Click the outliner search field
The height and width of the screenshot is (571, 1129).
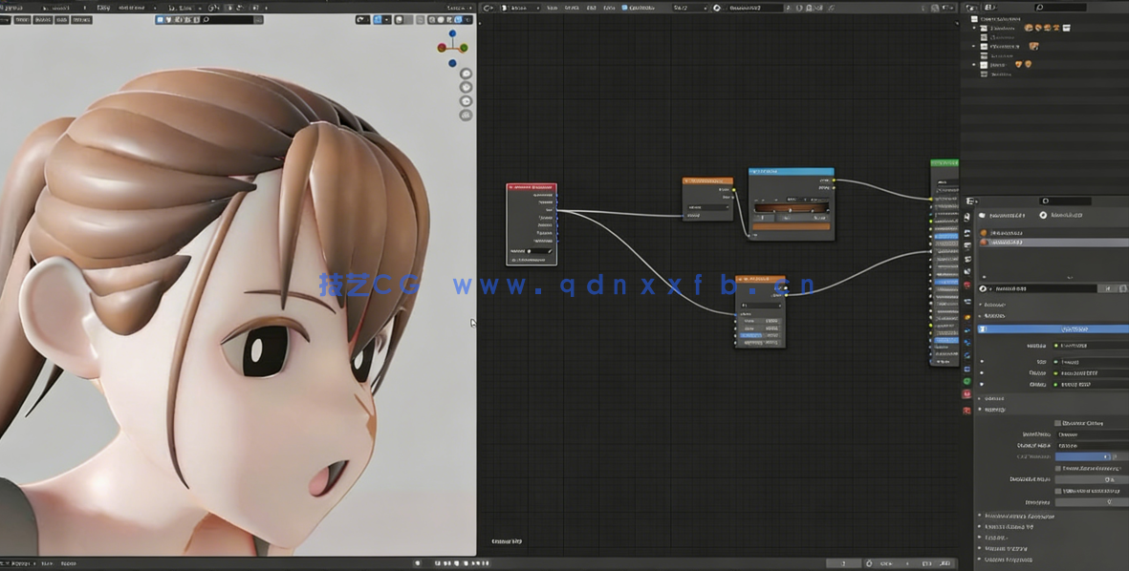[1059, 8]
